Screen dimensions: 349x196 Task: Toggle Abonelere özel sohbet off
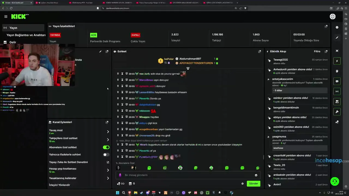(106, 147)
